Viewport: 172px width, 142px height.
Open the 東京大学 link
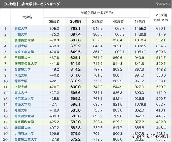click(21, 29)
